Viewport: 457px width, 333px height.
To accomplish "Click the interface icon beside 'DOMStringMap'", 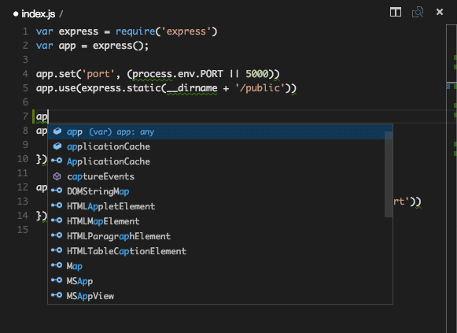I will [x=57, y=191].
